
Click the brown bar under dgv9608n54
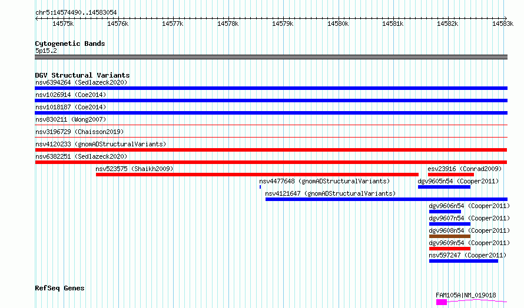[x=450, y=236]
